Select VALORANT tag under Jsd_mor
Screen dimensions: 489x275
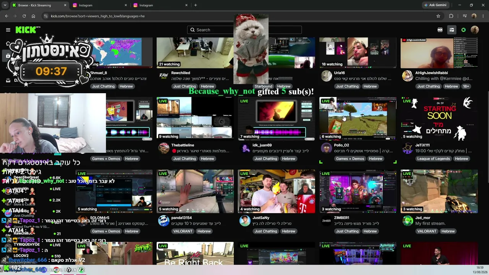click(x=427, y=231)
